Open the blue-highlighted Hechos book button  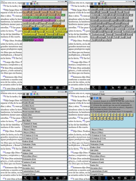tap(36, 29)
